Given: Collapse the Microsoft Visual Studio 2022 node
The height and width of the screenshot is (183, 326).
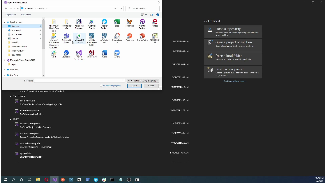Looking at the screenshot, I should (4, 60).
